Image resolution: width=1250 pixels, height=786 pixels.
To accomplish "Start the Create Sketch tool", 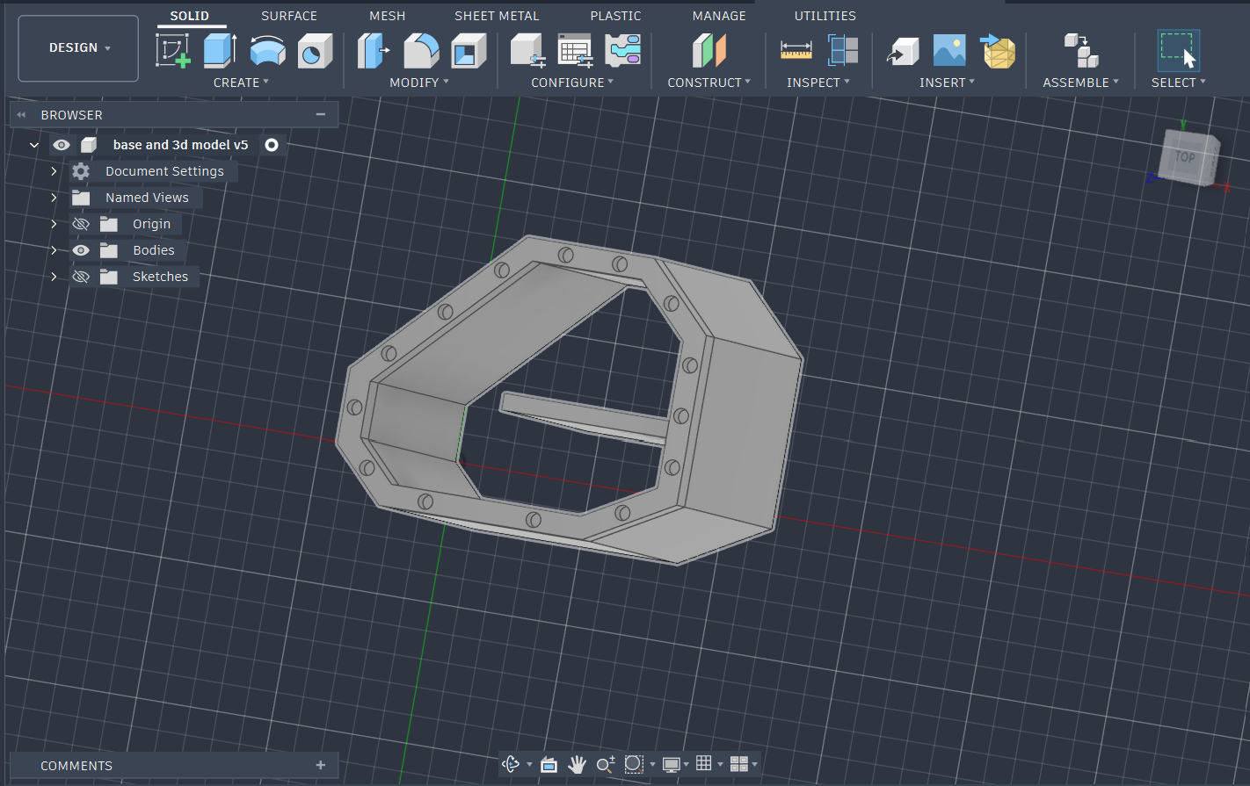I will coord(173,50).
